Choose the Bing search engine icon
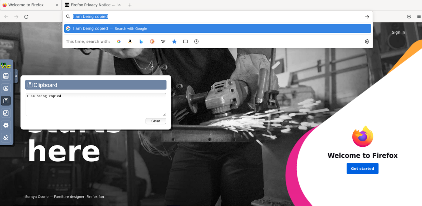Screen dimensions: 422x206 [x=141, y=41]
